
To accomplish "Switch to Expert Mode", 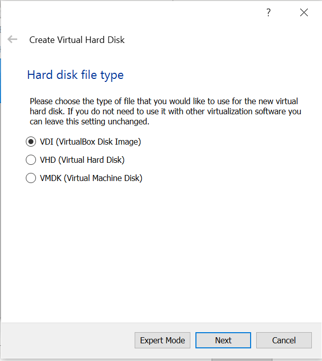I will tap(163, 340).
